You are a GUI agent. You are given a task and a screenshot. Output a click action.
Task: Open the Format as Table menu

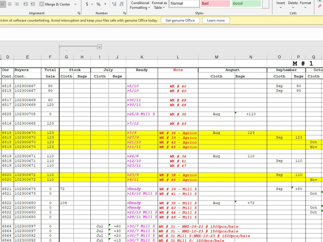(159, 5)
